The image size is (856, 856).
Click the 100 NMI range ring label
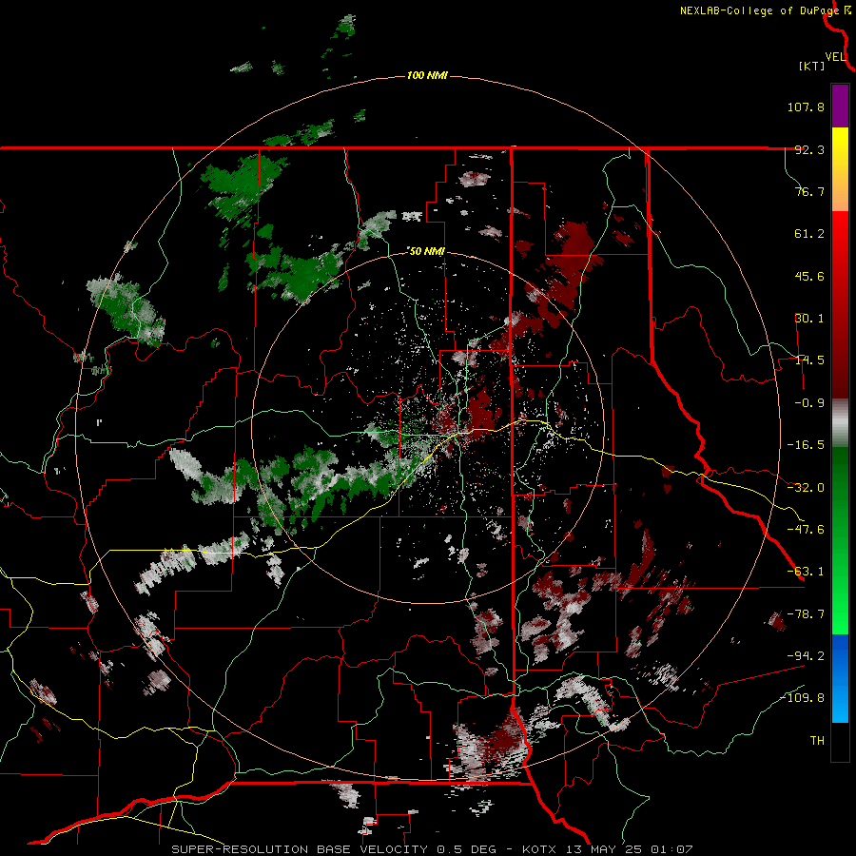pyautogui.click(x=427, y=75)
